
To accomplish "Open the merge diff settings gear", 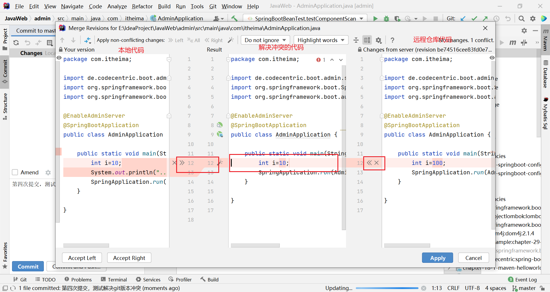I will point(378,40).
